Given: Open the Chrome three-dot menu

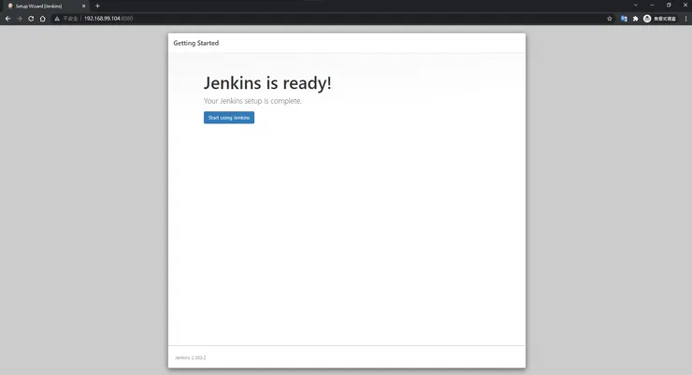Looking at the screenshot, I should 685,19.
